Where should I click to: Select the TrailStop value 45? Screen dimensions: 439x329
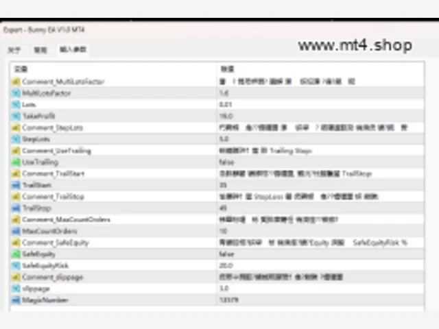coord(223,208)
